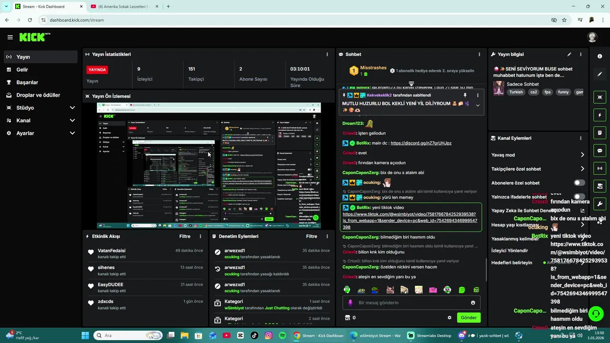Screen dimensions: 610x343
Task: Open Yavaş mod settings chevron
Action: tap(582, 155)
